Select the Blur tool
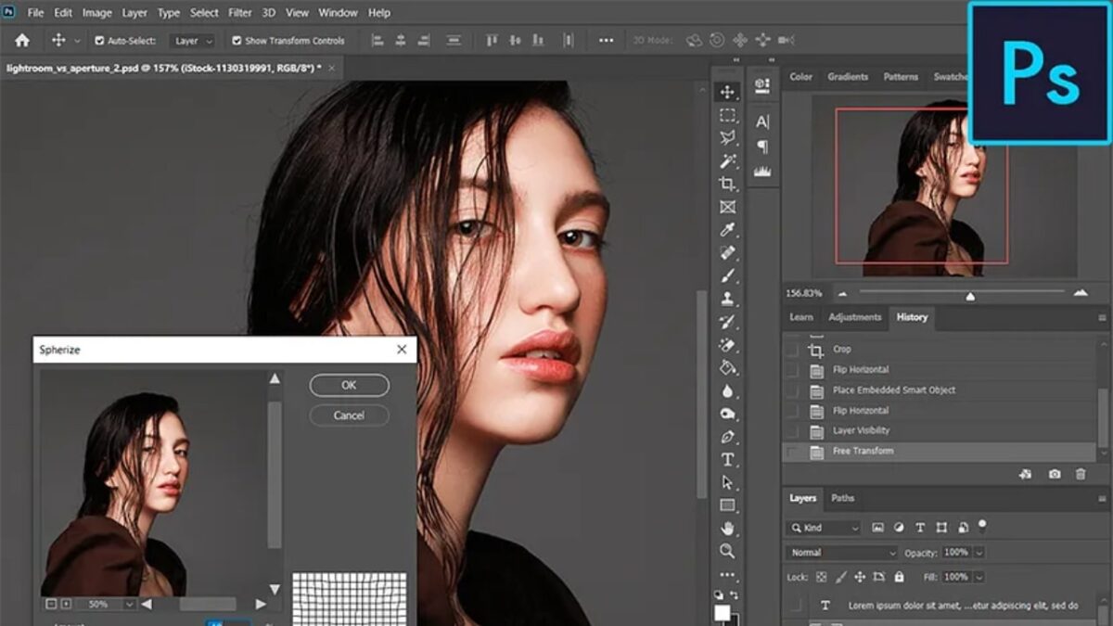Image resolution: width=1113 pixels, height=626 pixels. click(x=728, y=390)
